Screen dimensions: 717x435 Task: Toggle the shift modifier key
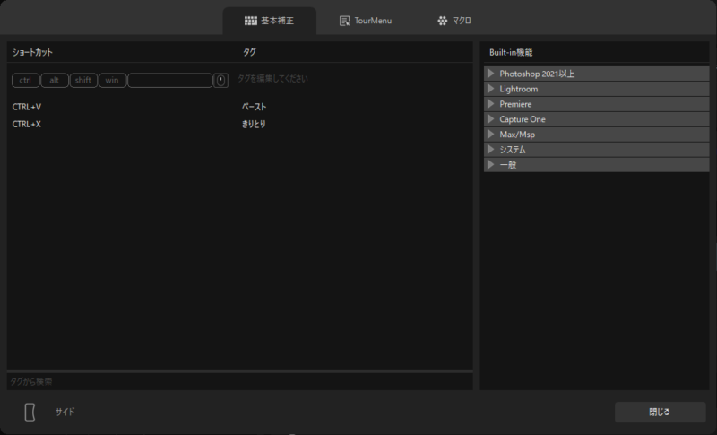pos(83,80)
